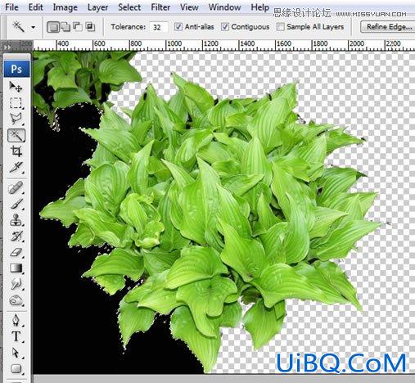Select the Healing Brush tool
The height and width of the screenshot is (383, 415).
point(16,188)
